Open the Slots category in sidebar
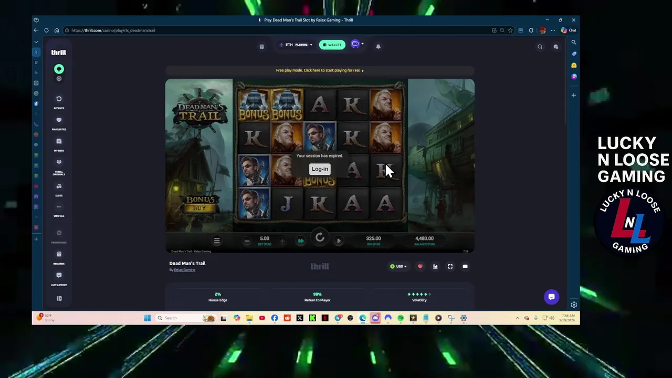Screen dimensions: 672x378 [x=59, y=190]
